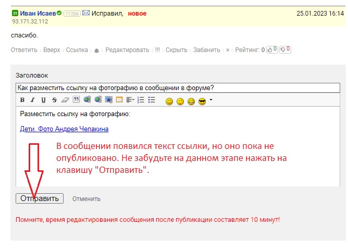The height and width of the screenshot is (250, 348).
Task: Apply underline formatting
Action: (44, 100)
